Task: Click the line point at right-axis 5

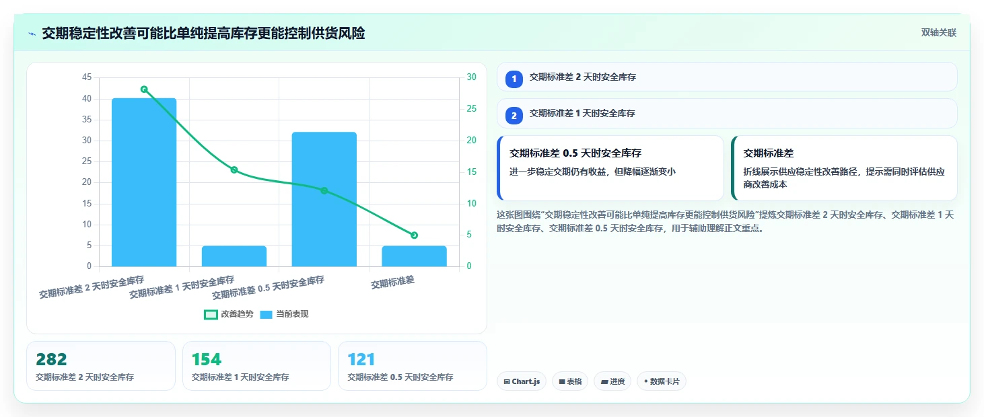Action: point(414,235)
